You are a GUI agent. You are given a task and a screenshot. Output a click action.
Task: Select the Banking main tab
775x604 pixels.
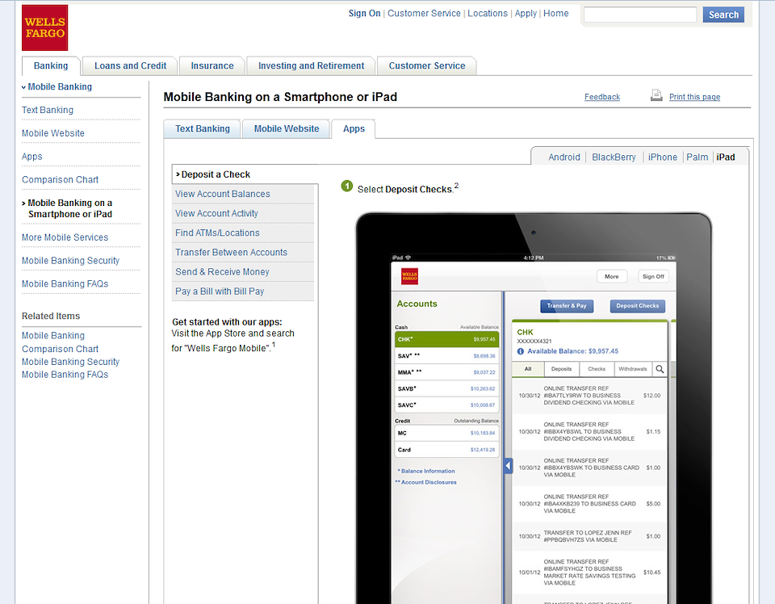click(x=51, y=65)
